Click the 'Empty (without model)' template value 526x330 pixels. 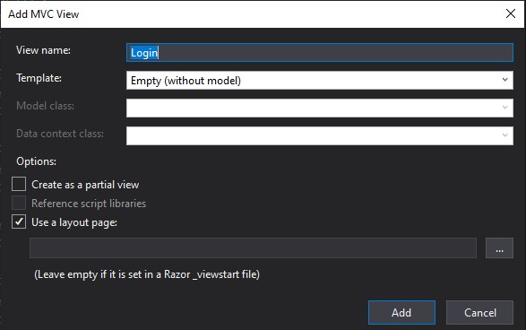pos(185,81)
